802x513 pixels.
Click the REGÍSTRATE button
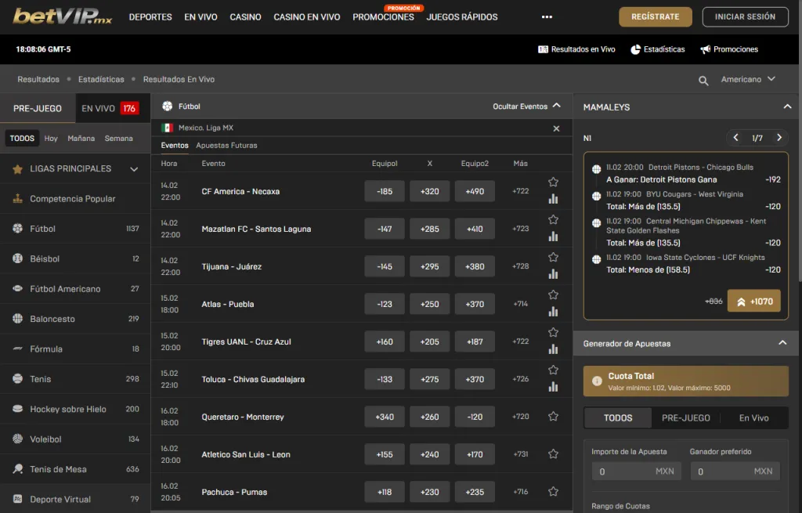pos(655,16)
